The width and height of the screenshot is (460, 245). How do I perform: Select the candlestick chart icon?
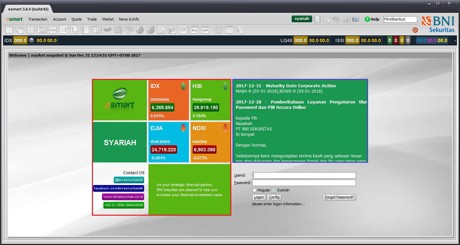coord(172,30)
